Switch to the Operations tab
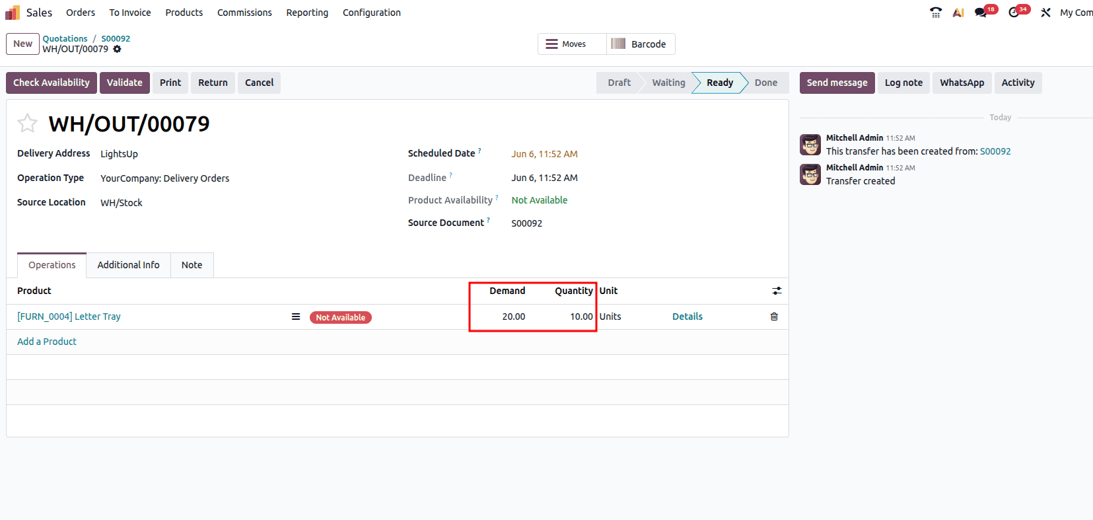The height and width of the screenshot is (520, 1093). pos(52,265)
